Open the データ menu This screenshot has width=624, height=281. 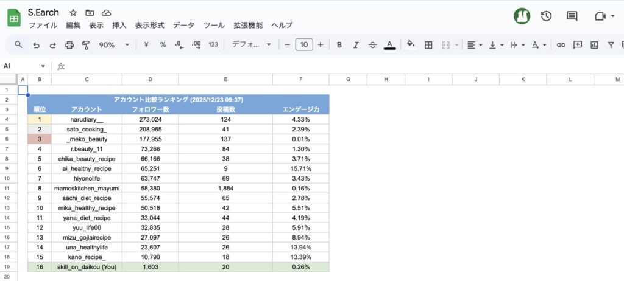pyautogui.click(x=183, y=26)
